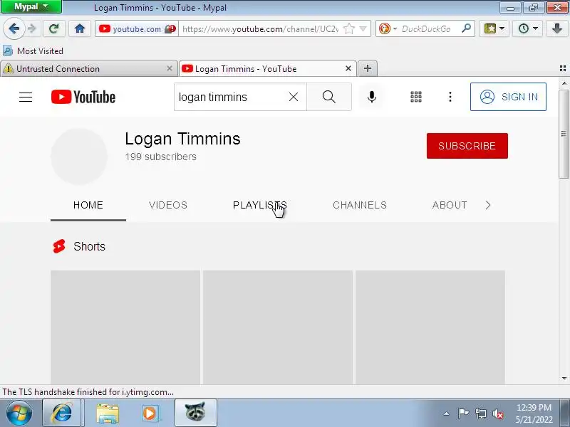Open Windows Media Player from the taskbar
The height and width of the screenshot is (427, 570).
pyautogui.click(x=150, y=413)
